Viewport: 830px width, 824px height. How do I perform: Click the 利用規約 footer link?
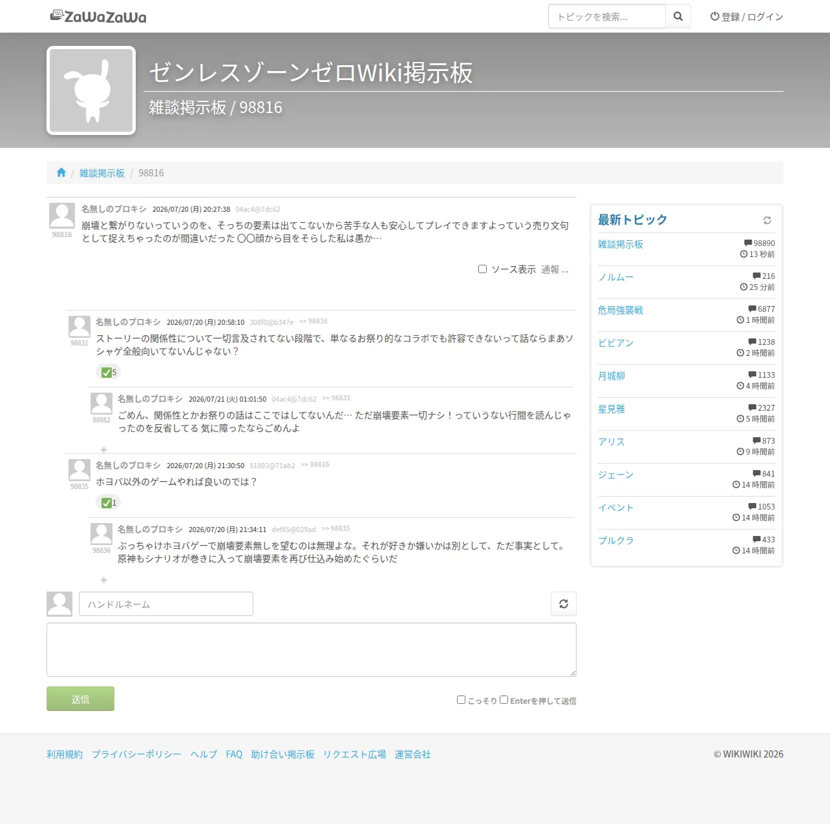pyautogui.click(x=65, y=754)
